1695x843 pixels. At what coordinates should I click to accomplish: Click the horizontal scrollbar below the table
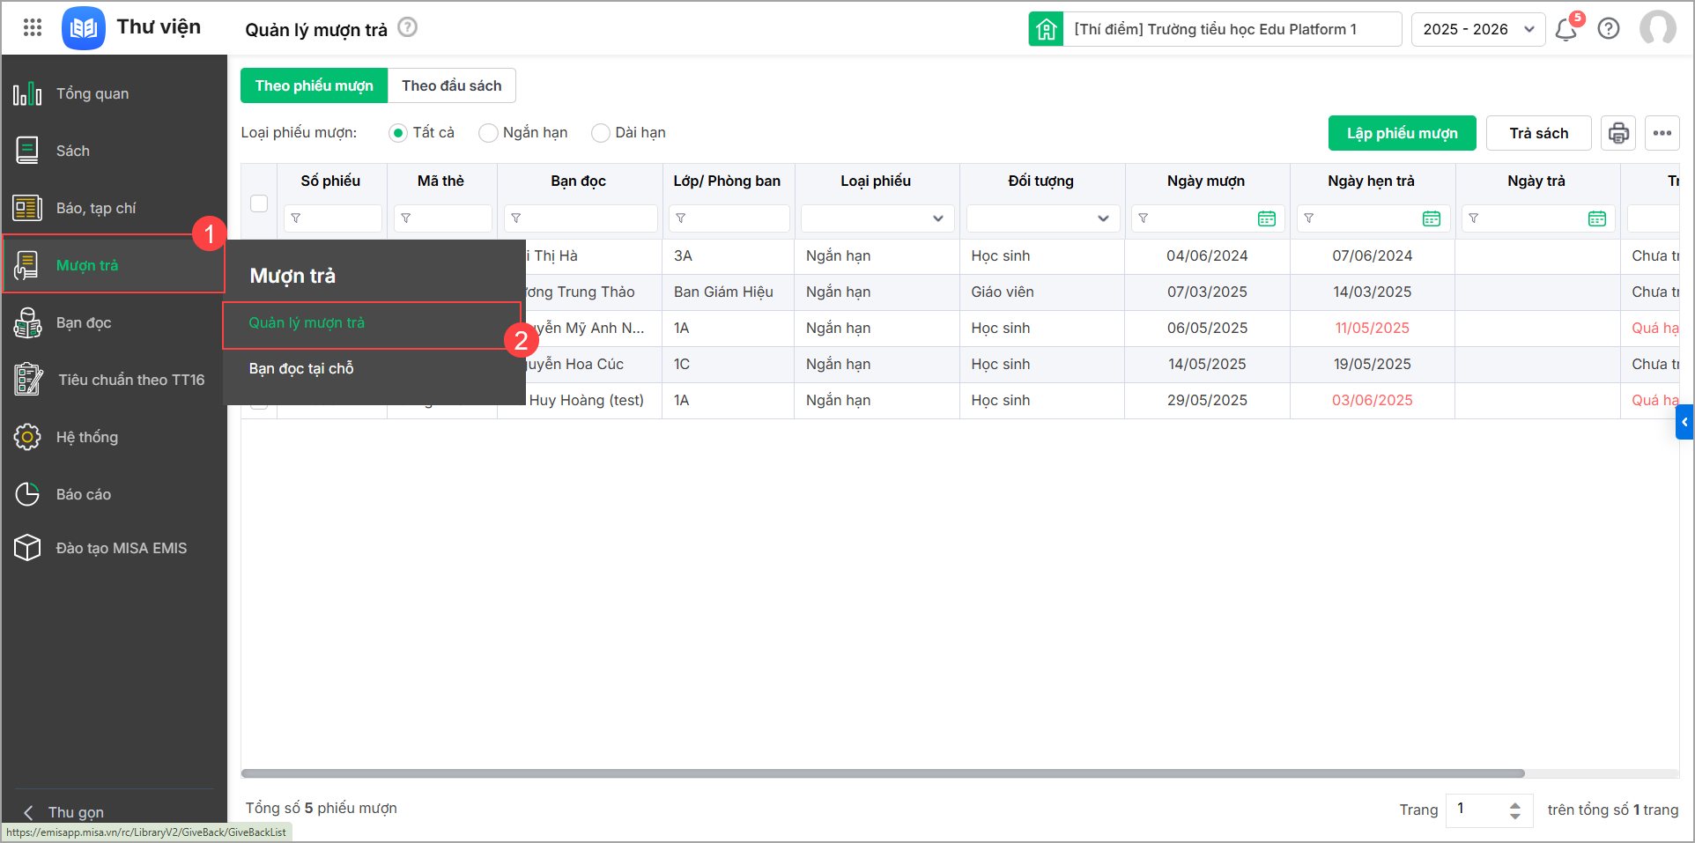click(x=882, y=773)
